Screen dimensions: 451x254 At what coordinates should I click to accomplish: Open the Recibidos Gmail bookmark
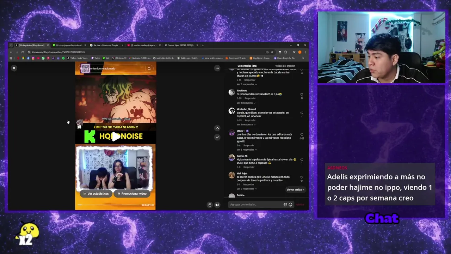pos(140,58)
